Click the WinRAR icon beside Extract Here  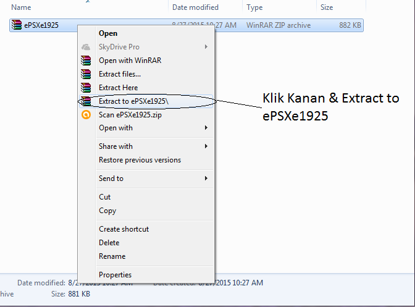(x=86, y=88)
